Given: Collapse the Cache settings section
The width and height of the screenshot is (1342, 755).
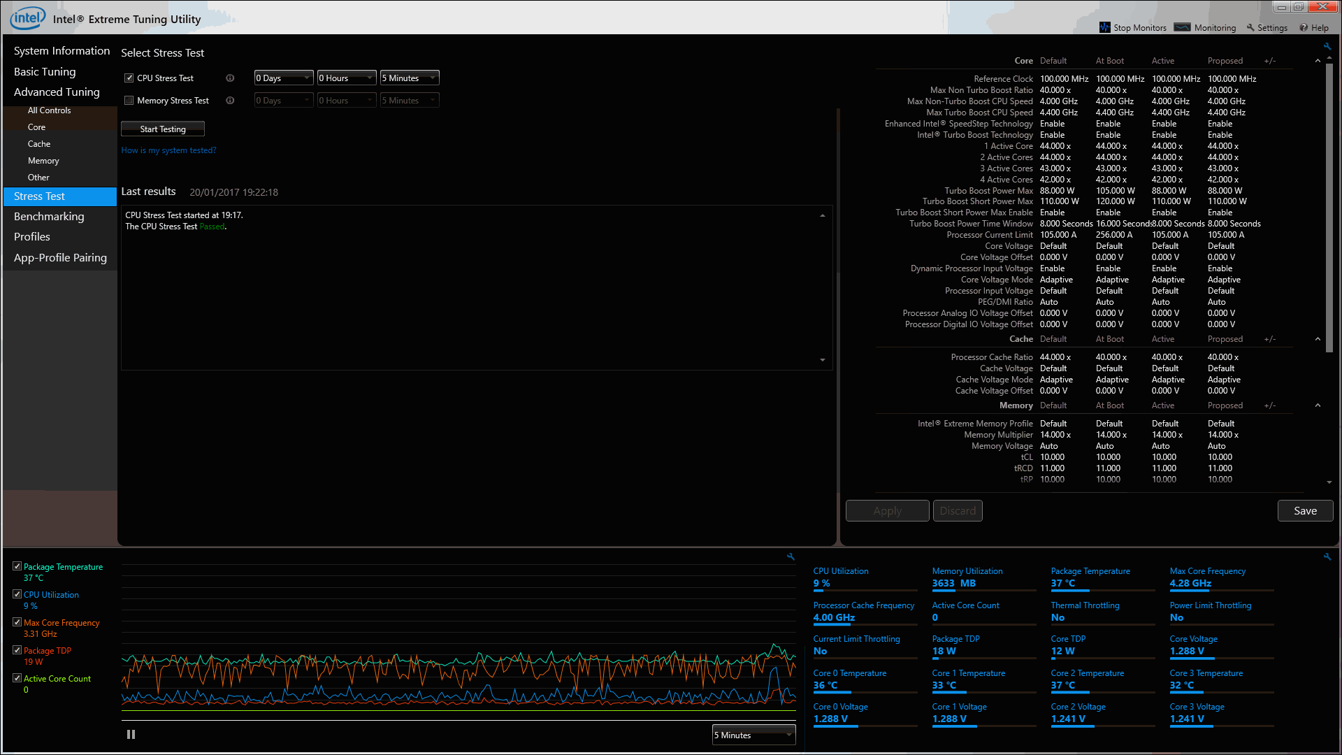Looking at the screenshot, I should [1318, 339].
